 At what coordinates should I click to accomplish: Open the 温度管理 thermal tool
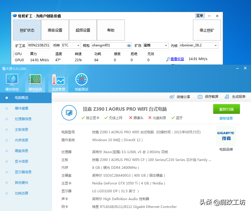[x=58, y=81]
